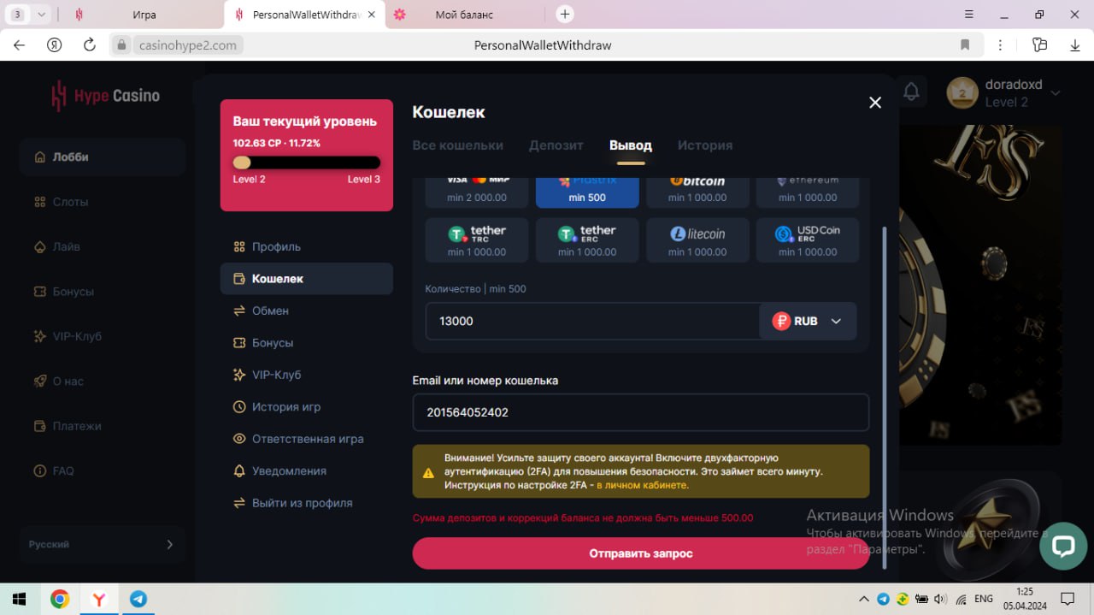Click the wallet dialog vertical scrollbar
The height and width of the screenshot is (615, 1094).
tap(885, 397)
